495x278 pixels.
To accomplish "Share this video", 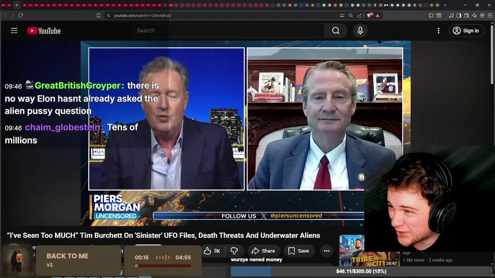I will 263,251.
